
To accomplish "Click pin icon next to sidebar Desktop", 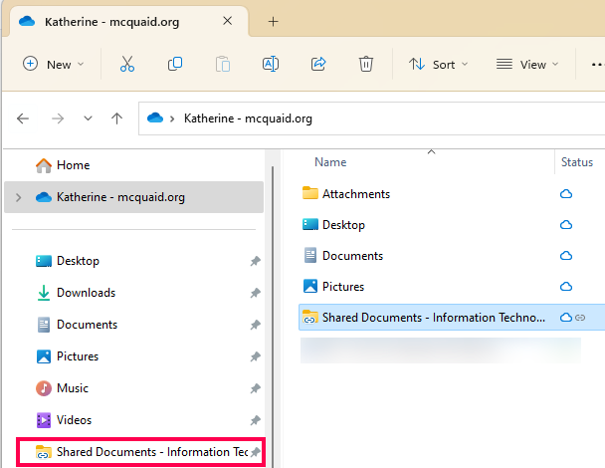I will (255, 262).
